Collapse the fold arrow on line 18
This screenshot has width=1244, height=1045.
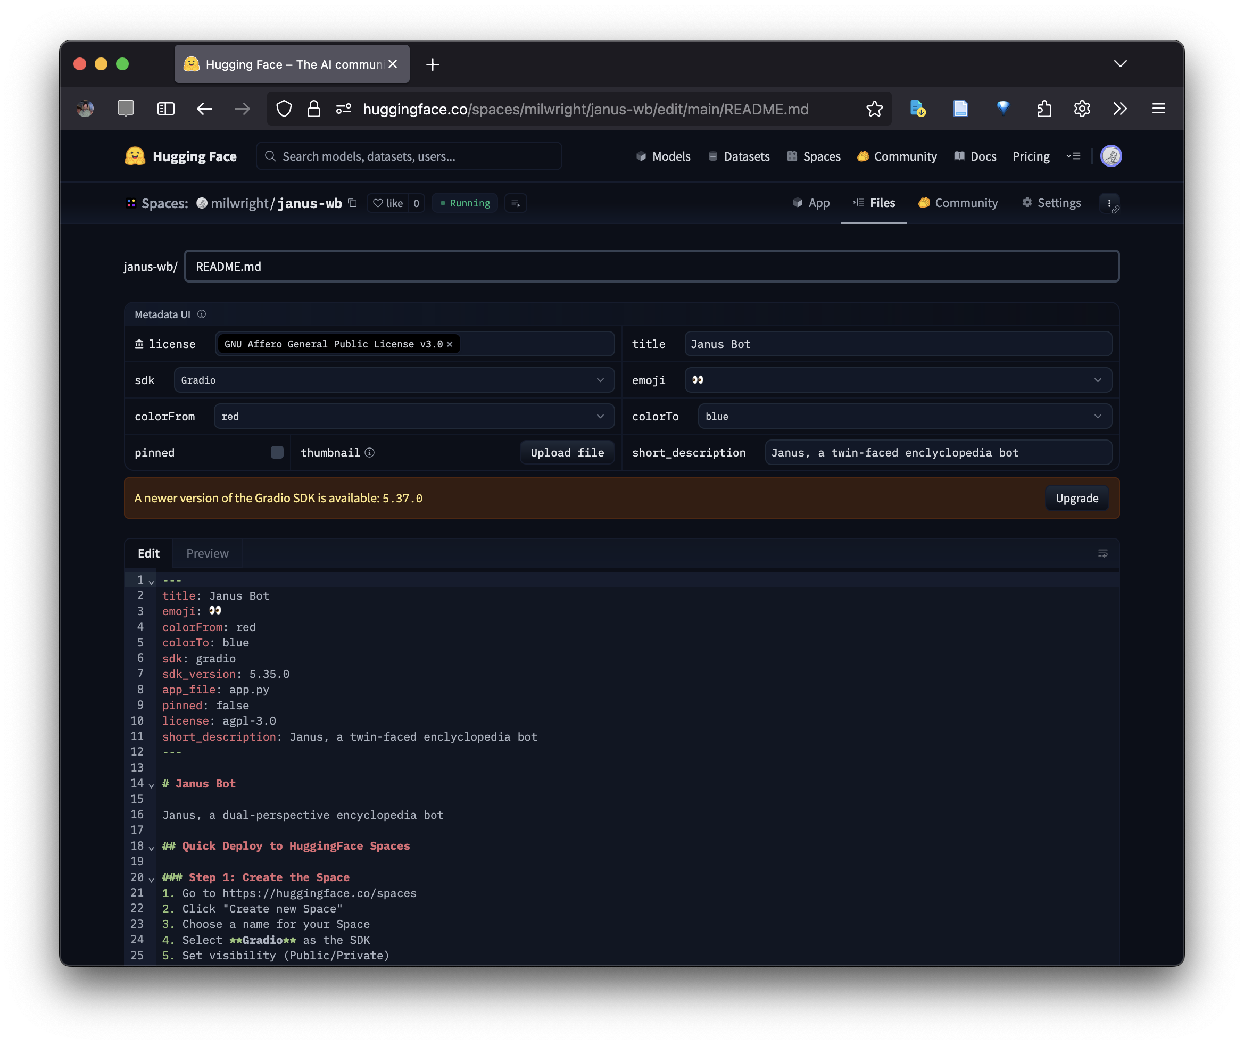pos(152,848)
